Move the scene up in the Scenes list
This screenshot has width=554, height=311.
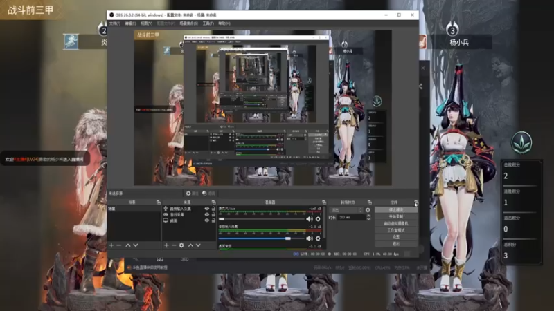[x=128, y=245]
